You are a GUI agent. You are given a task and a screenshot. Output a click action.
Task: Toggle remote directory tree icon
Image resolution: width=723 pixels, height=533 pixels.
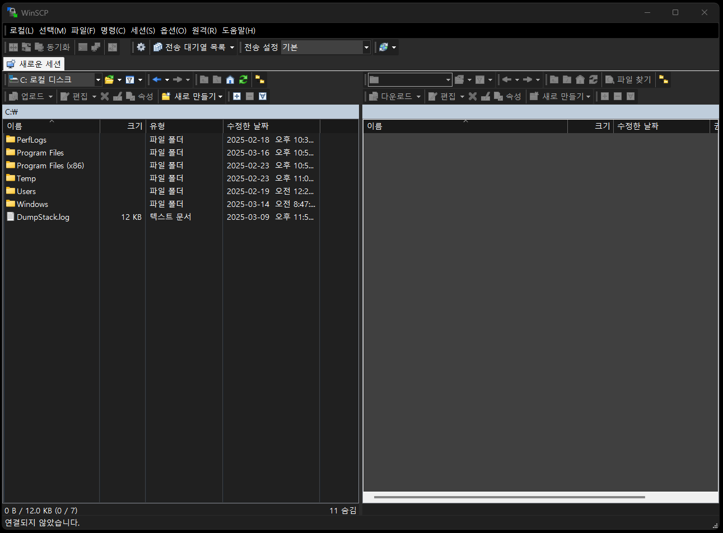point(664,80)
